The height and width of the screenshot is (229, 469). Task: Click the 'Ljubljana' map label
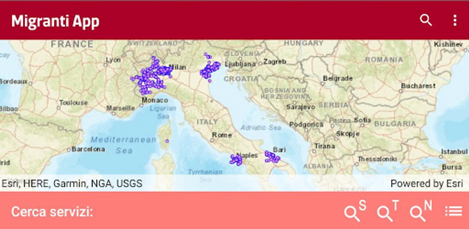coord(240,64)
